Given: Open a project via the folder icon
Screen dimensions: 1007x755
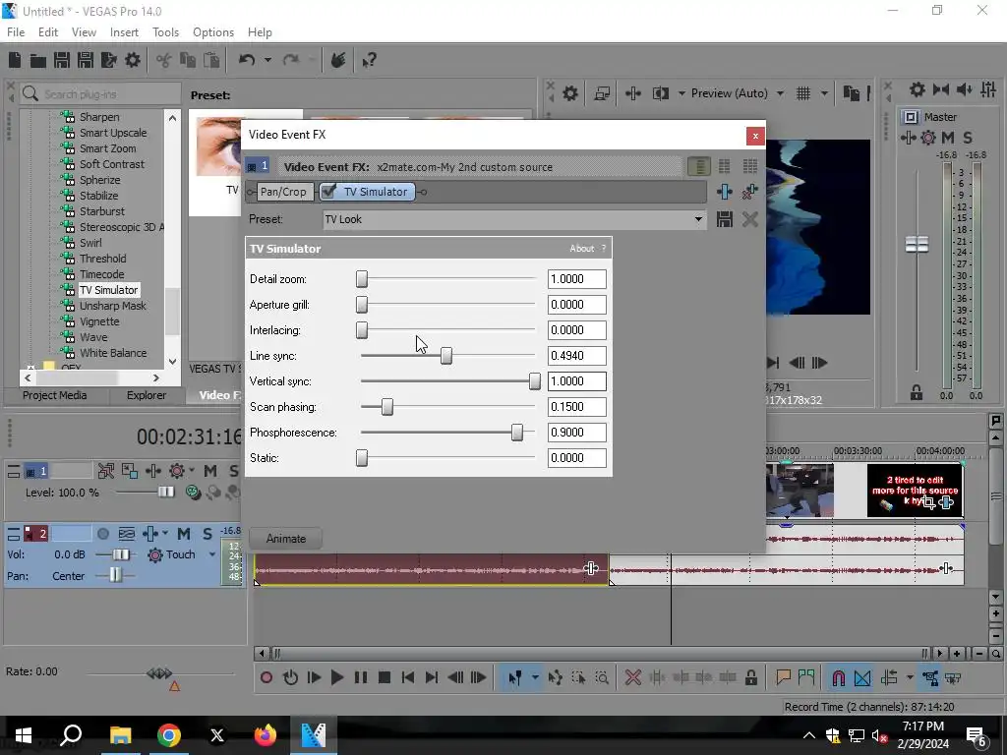Looking at the screenshot, I should coord(38,60).
